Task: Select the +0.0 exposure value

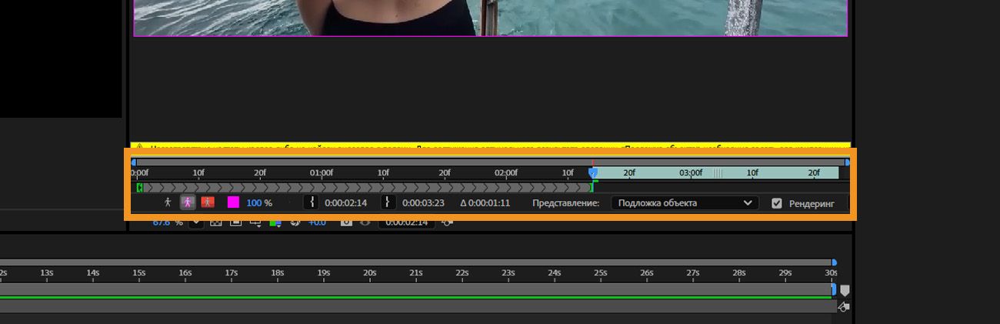Action: pos(317,222)
